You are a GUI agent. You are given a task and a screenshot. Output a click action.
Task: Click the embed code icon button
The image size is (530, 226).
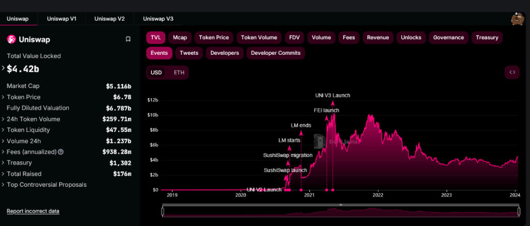coord(512,72)
